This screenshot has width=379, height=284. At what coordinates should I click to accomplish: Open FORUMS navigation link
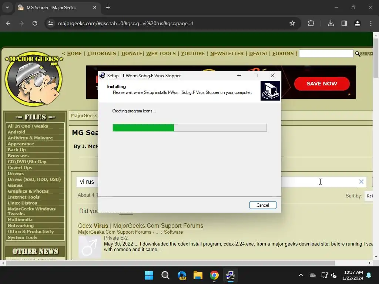[283, 53]
